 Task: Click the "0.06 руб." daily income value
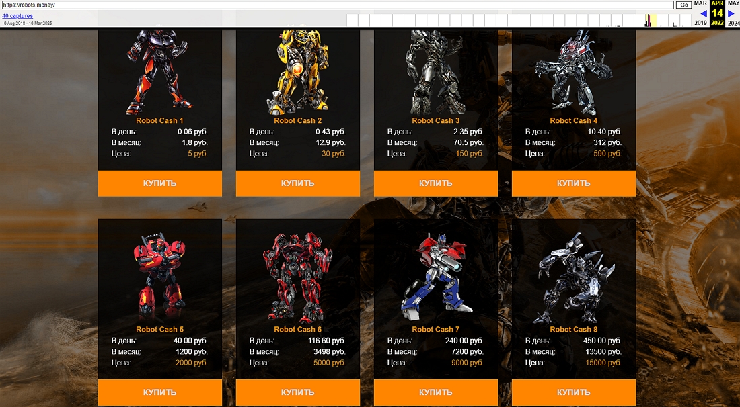point(192,132)
